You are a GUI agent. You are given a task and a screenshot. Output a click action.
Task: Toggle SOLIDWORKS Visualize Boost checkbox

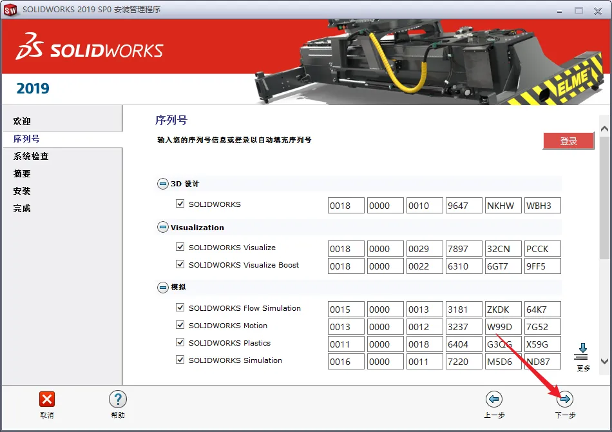point(180,264)
